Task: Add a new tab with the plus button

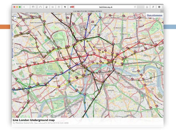Action: [162, 11]
